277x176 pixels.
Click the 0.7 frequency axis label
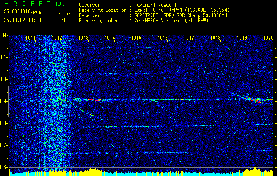click(x=4, y=145)
